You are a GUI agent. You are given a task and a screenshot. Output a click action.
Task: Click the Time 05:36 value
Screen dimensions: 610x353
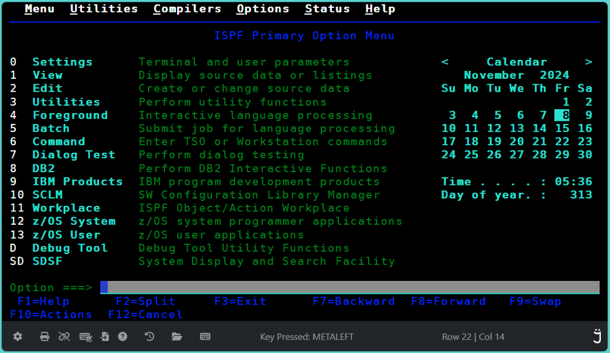tap(573, 181)
